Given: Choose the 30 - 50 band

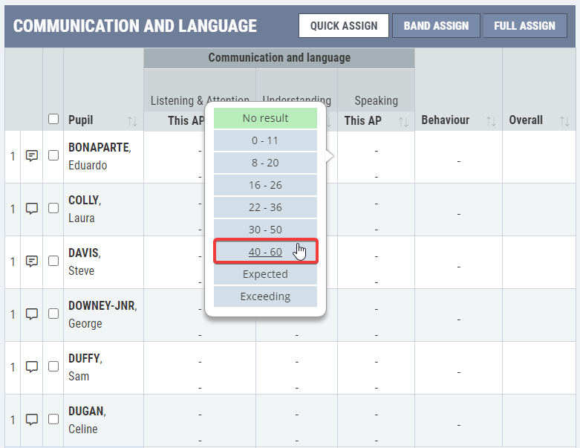Looking at the screenshot, I should [265, 230].
